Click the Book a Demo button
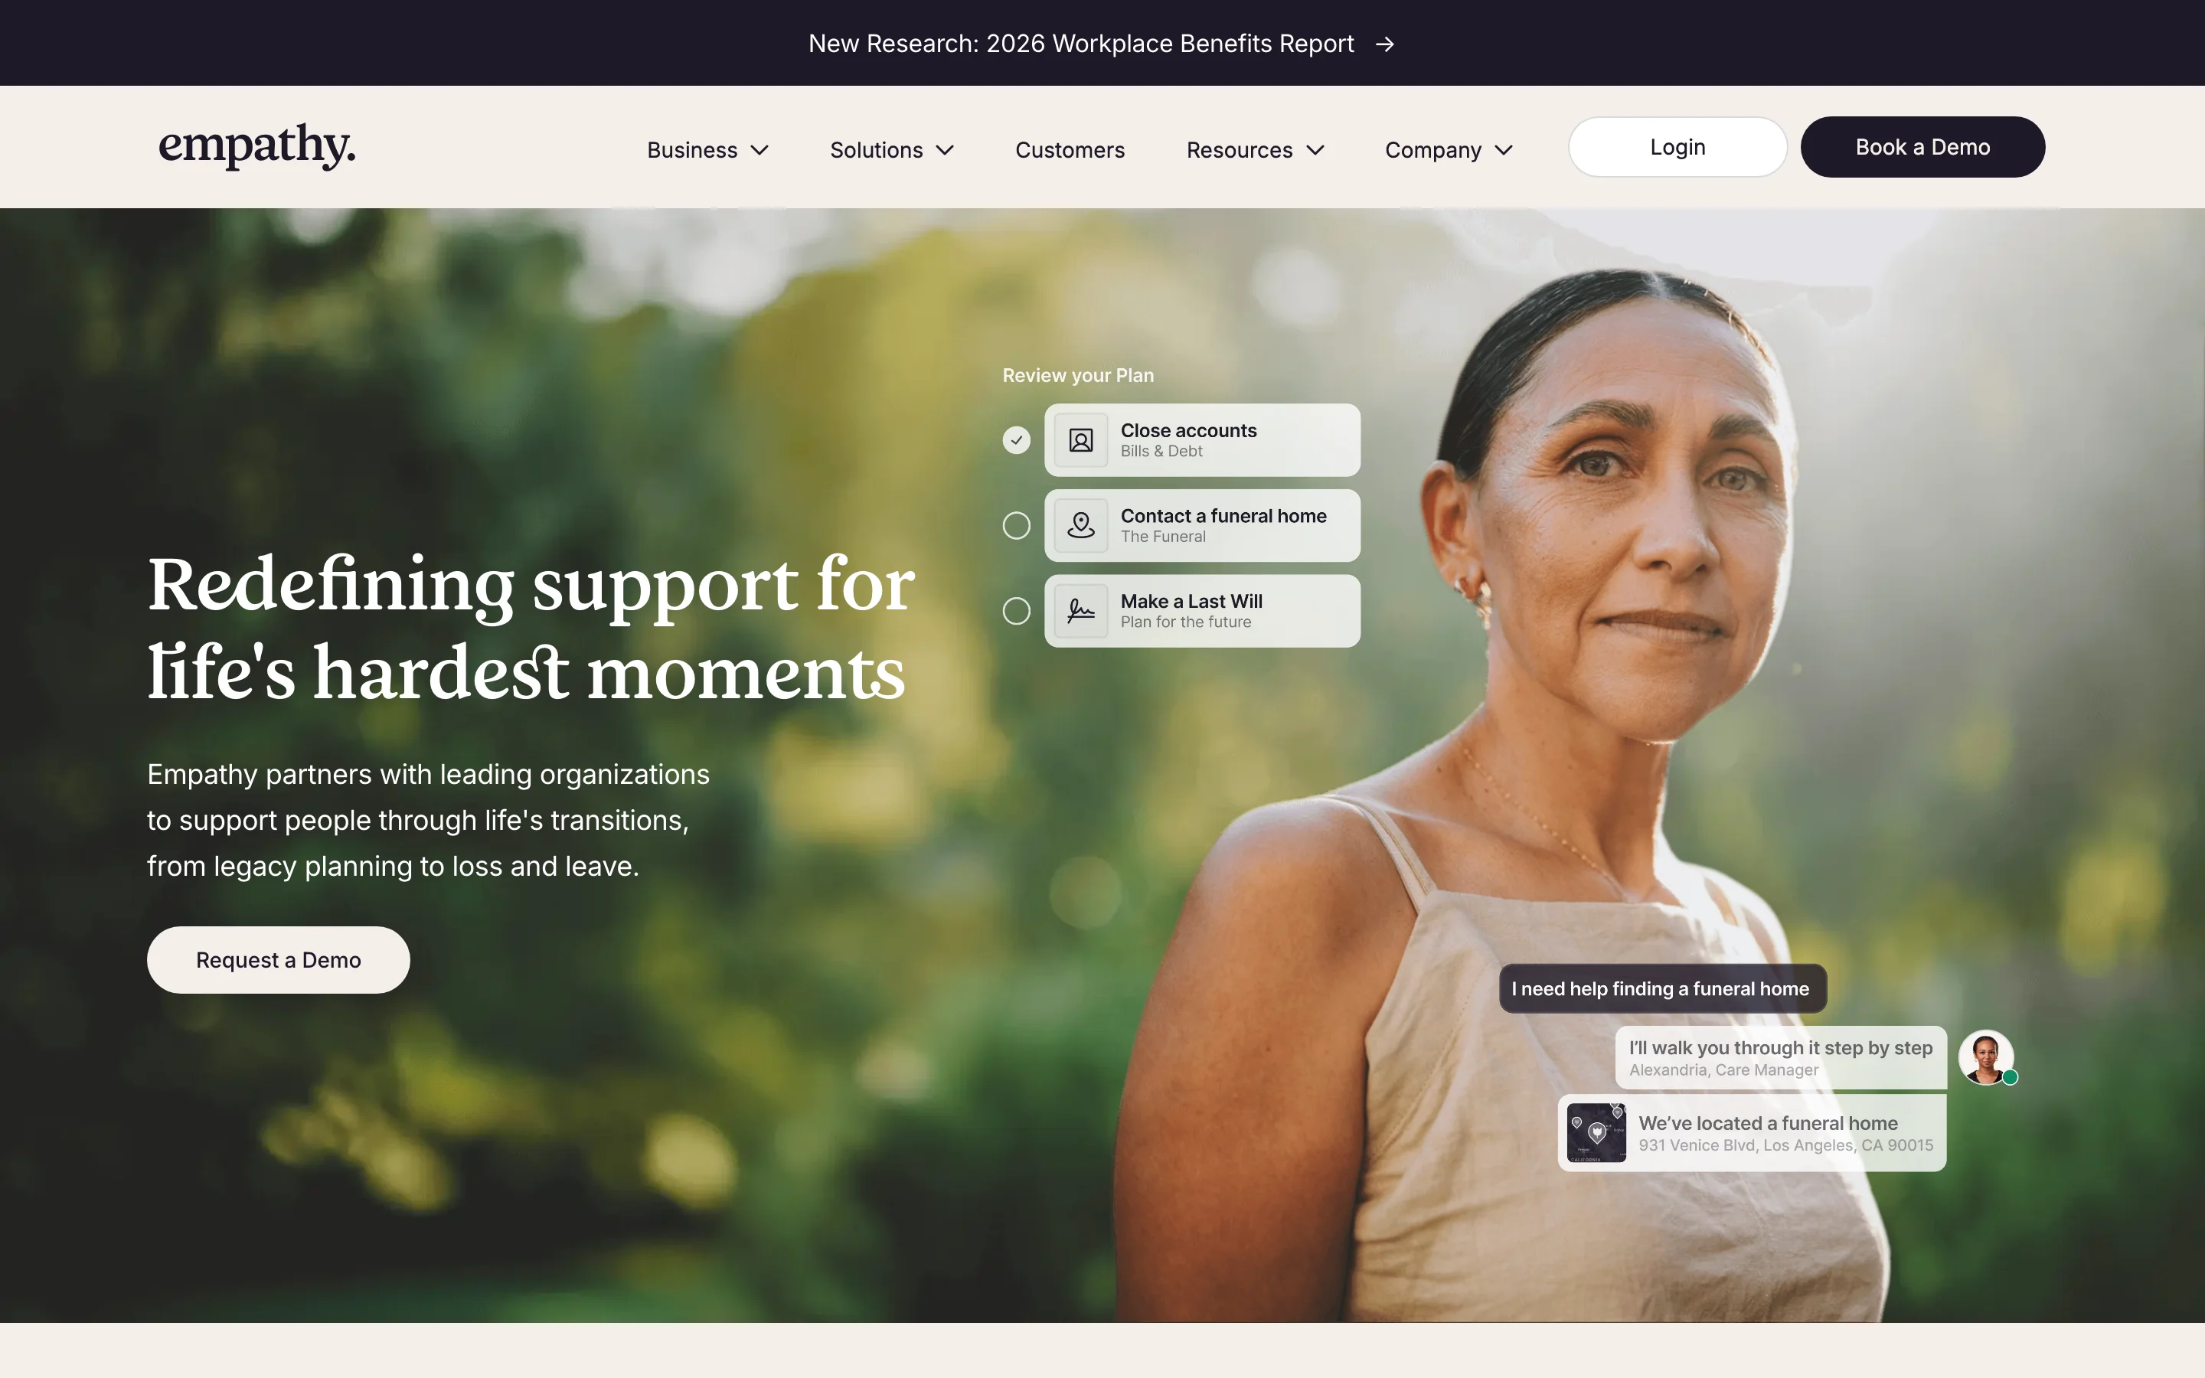2205x1378 pixels. point(1922,147)
